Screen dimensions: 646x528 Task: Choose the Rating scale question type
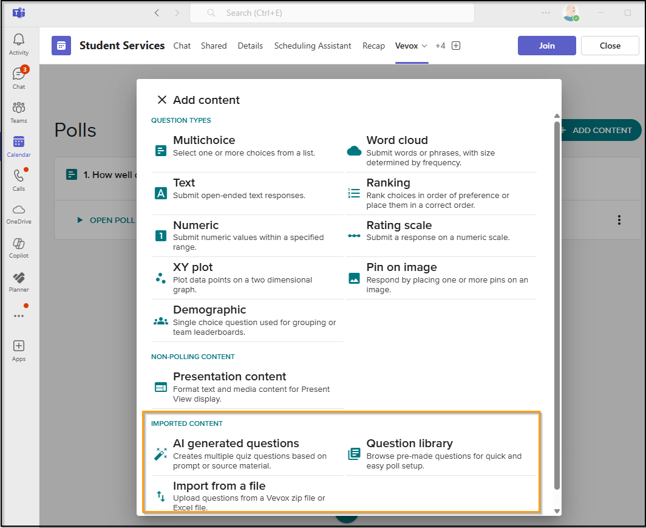point(441,236)
